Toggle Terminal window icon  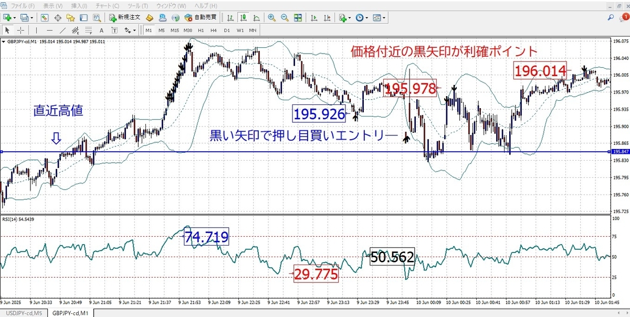click(83, 17)
